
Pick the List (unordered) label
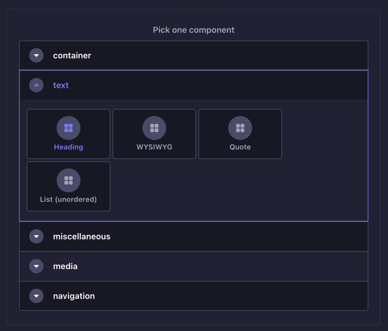[69, 199]
